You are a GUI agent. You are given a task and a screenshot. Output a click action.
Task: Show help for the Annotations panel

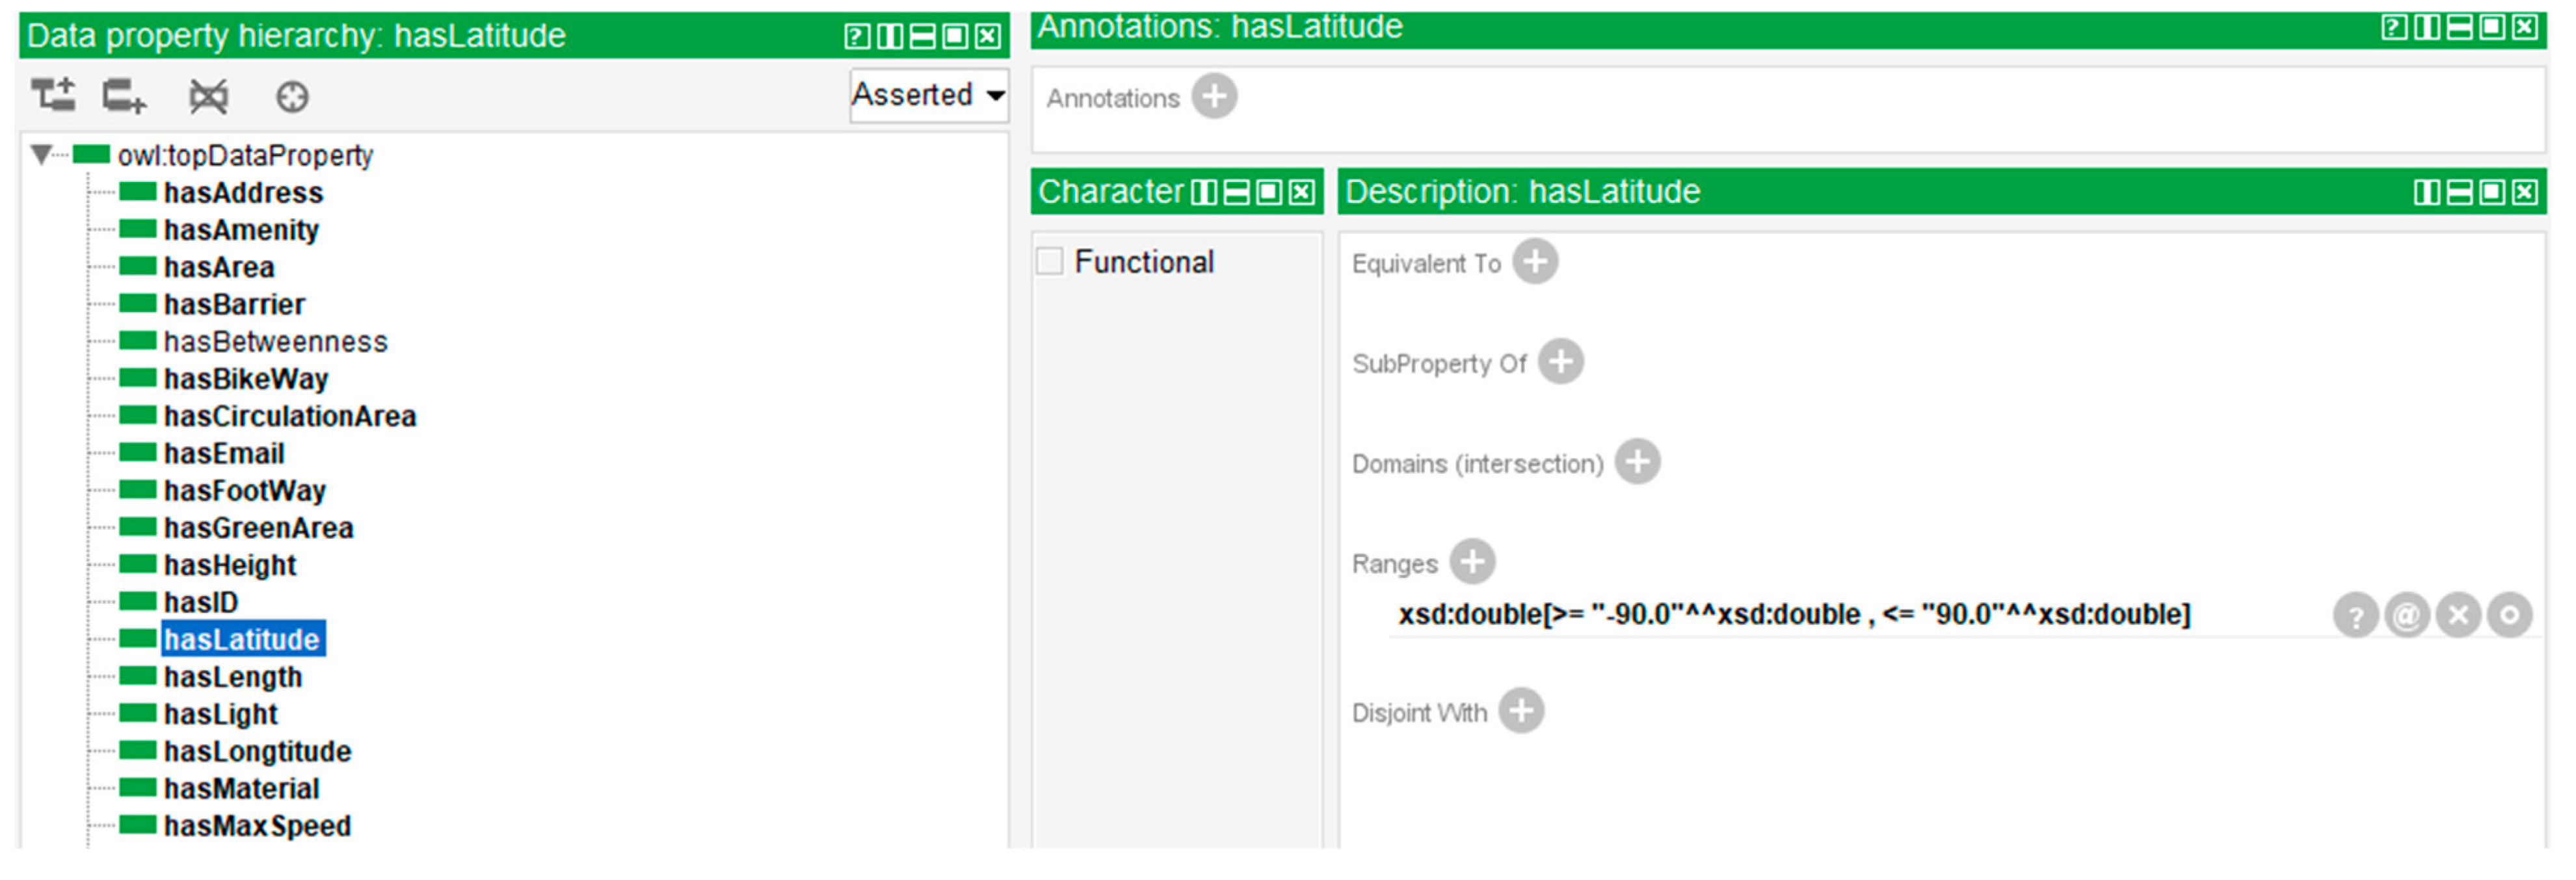tap(2393, 27)
